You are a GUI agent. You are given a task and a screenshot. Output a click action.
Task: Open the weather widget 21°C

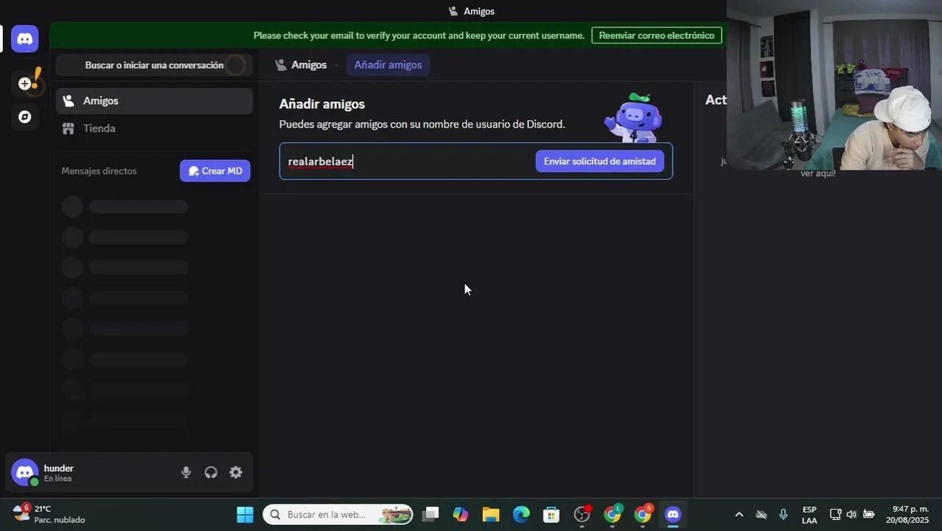(49, 514)
